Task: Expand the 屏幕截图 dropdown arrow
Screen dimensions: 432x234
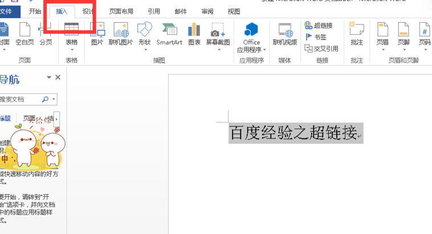Action: click(x=219, y=50)
